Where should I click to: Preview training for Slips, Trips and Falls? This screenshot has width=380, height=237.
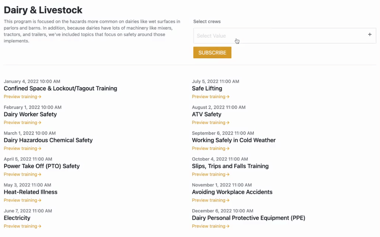pos(211,174)
